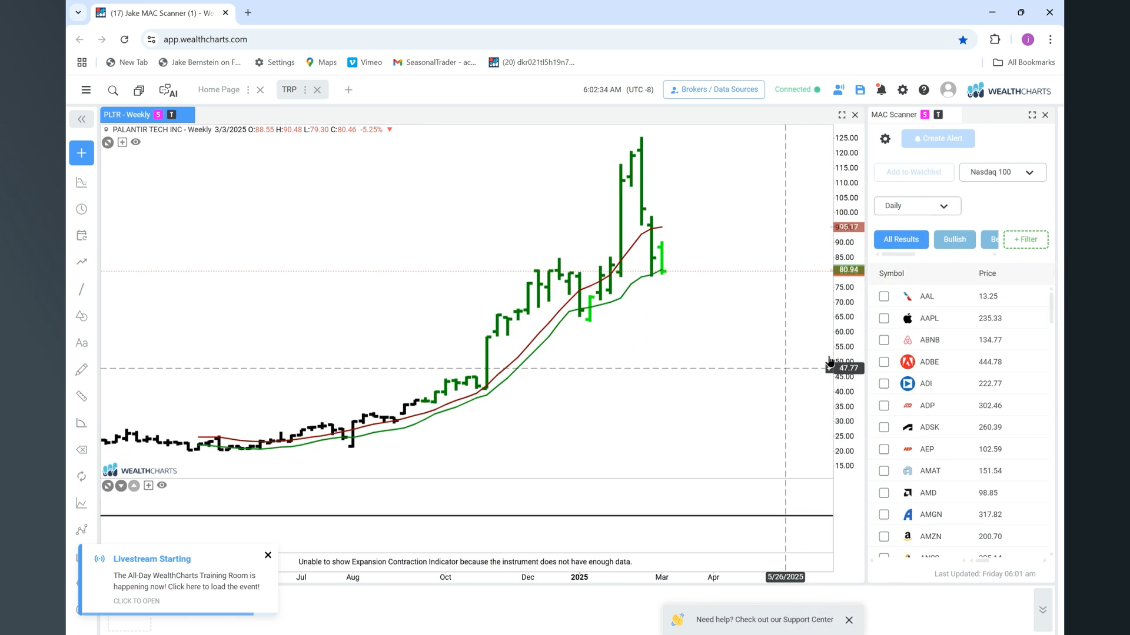Open the Home Page tab options dots
The height and width of the screenshot is (635, 1130).
248,90
